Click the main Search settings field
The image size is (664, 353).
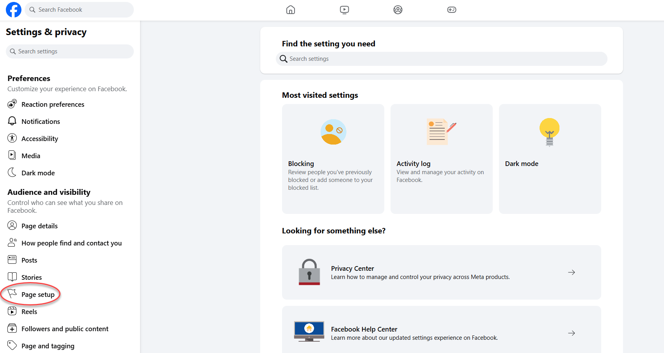pos(442,59)
